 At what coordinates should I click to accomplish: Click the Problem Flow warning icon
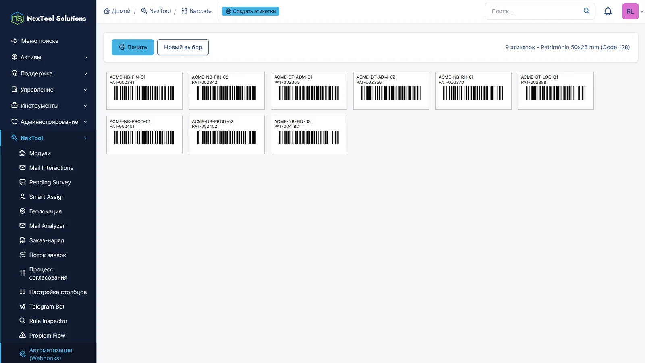pos(23,336)
